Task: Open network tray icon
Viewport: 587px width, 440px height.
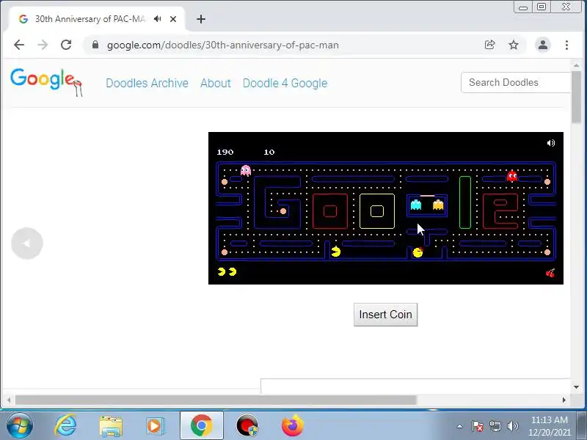Action: click(x=495, y=426)
